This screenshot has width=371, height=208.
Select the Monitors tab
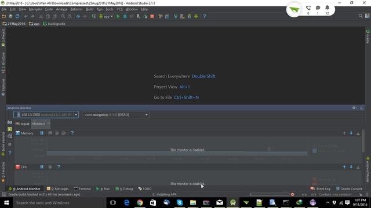click(41, 124)
